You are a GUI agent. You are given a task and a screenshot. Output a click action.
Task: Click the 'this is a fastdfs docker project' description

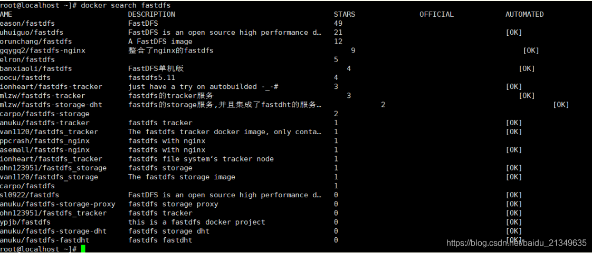click(x=197, y=222)
